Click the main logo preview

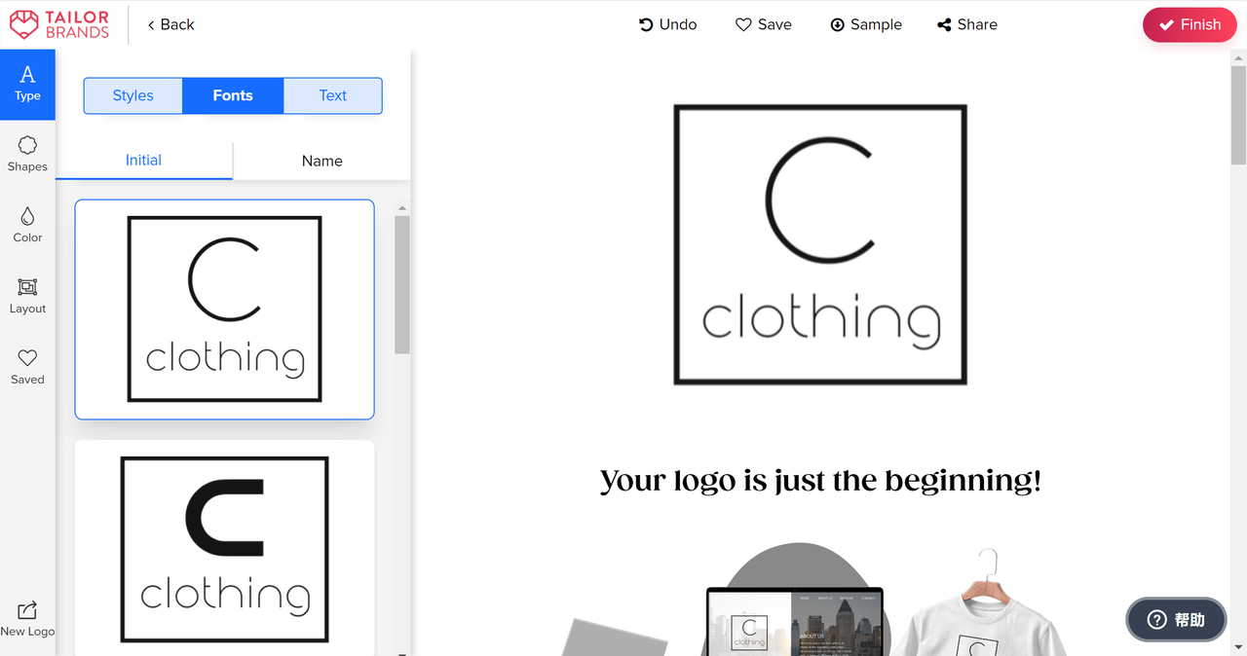point(820,244)
